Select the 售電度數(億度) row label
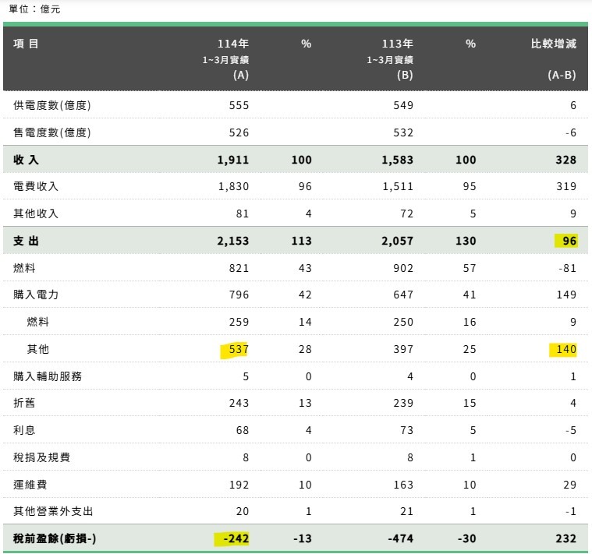Screen dimensions: 592x554 (x=52, y=132)
